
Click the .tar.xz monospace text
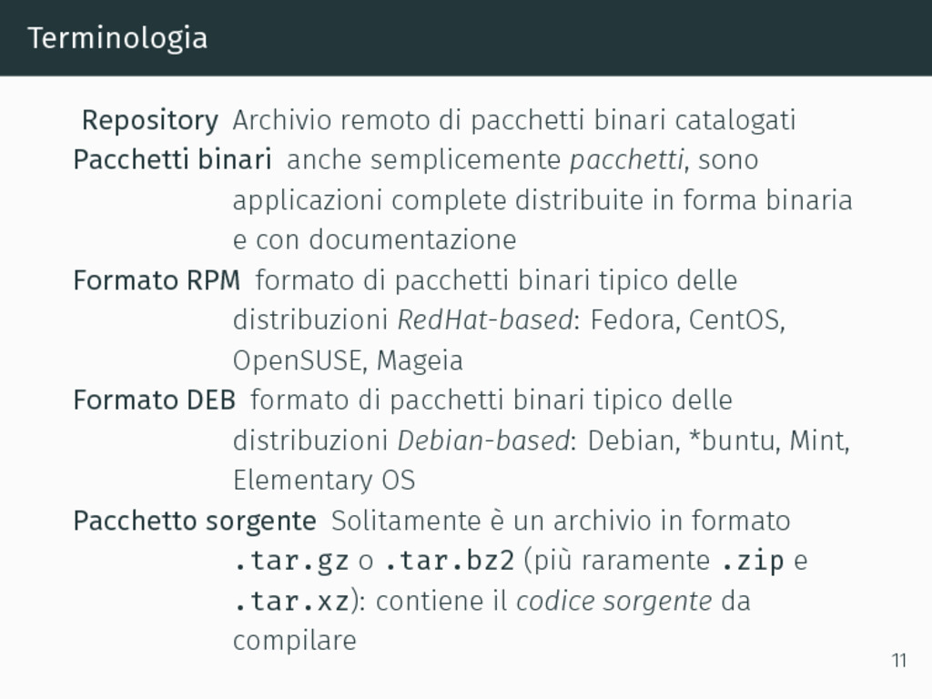coord(291,601)
